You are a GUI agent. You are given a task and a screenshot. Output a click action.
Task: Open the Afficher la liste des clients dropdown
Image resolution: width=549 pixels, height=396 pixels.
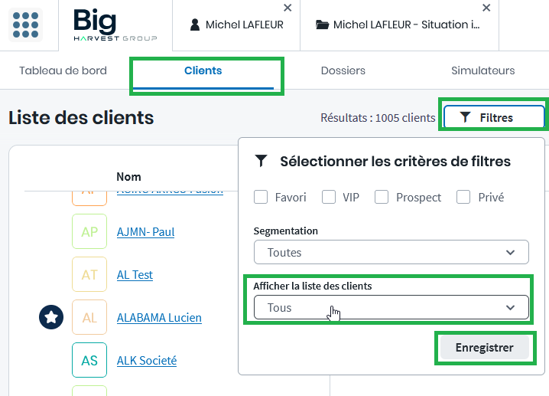(x=391, y=307)
